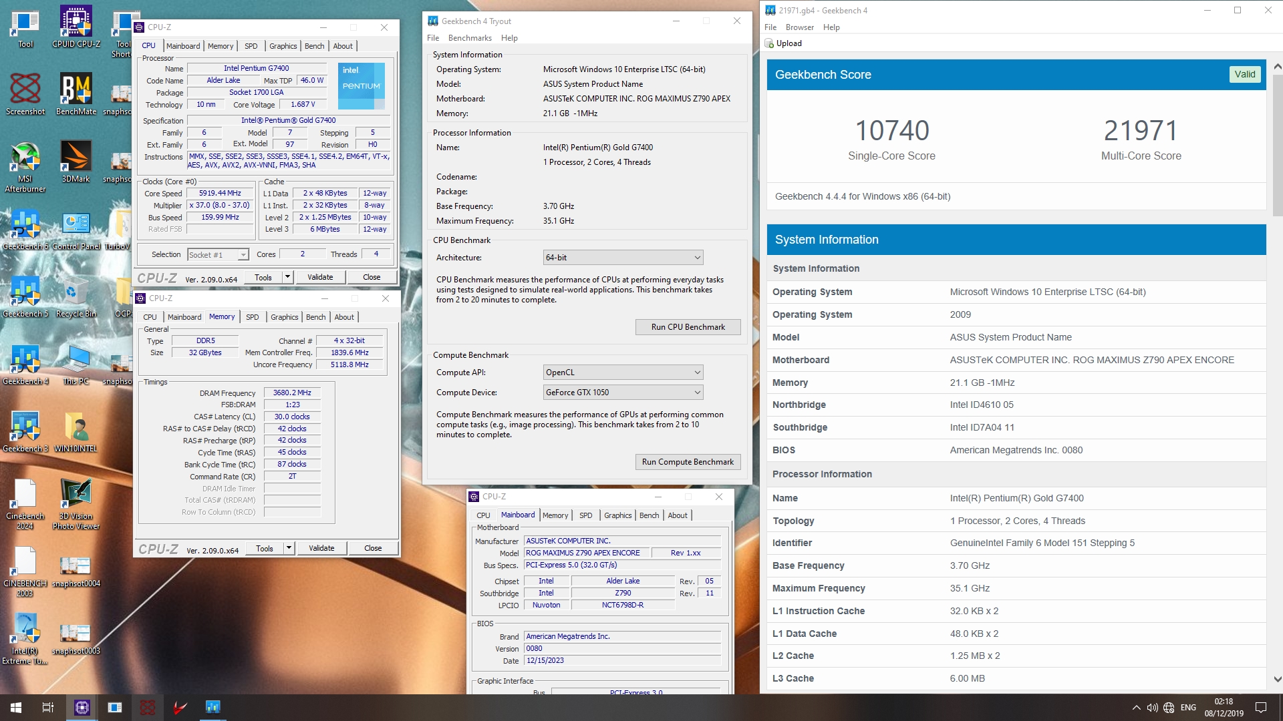Image resolution: width=1283 pixels, height=721 pixels.
Task: Click the DRAM Frequency 3680.2 MHz value
Action: pos(292,393)
